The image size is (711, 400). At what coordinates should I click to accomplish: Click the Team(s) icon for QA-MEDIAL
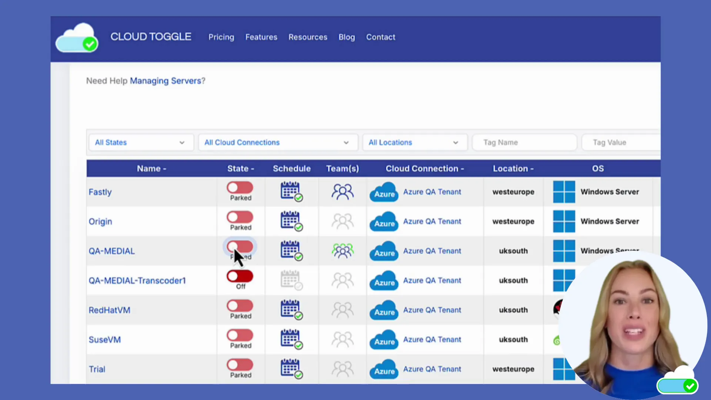coord(342,251)
